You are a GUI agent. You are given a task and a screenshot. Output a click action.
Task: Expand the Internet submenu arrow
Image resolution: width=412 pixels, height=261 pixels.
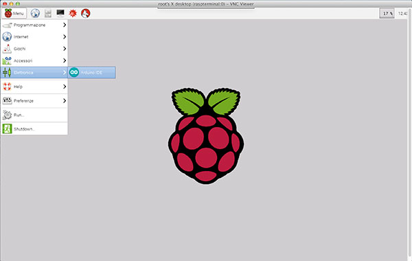click(x=65, y=37)
